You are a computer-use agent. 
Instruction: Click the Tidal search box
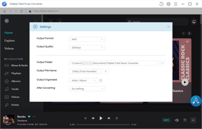(x=157, y=22)
